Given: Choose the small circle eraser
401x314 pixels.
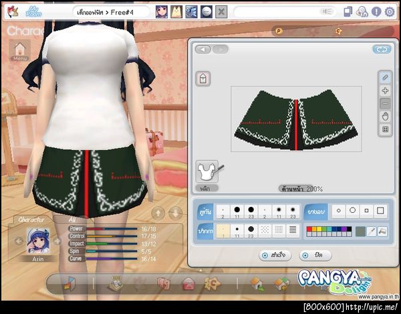Looking at the screenshot, I should point(339,211).
